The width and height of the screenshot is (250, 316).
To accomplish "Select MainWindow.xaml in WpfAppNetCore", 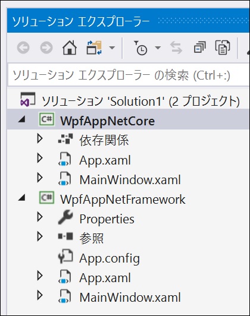I will (130, 180).
